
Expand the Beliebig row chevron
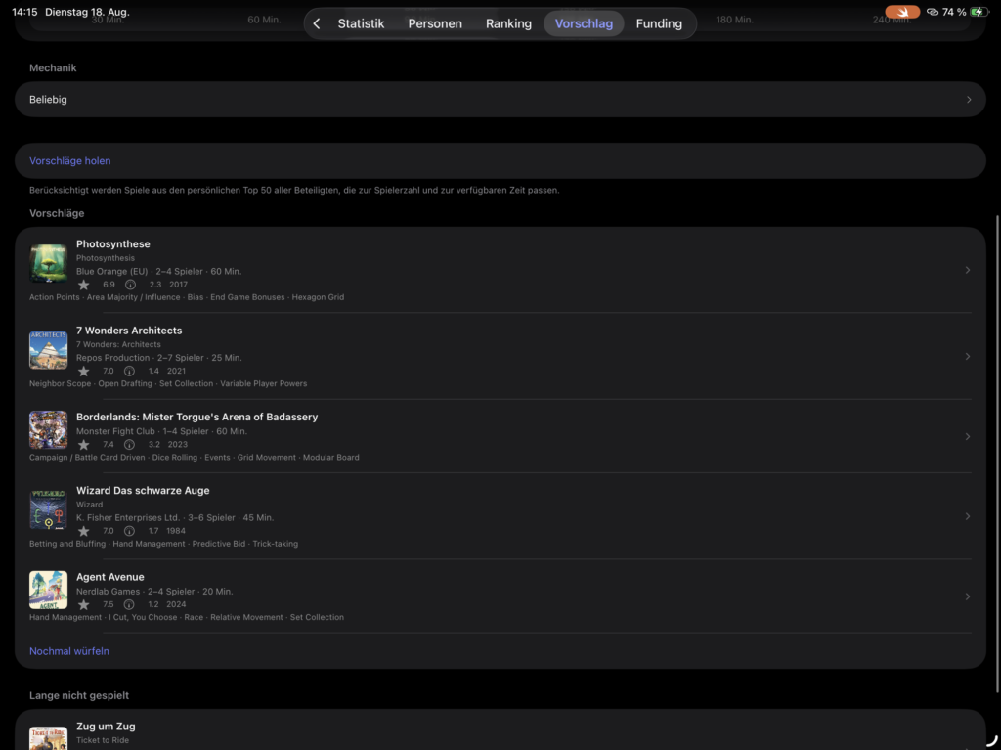[x=969, y=100]
